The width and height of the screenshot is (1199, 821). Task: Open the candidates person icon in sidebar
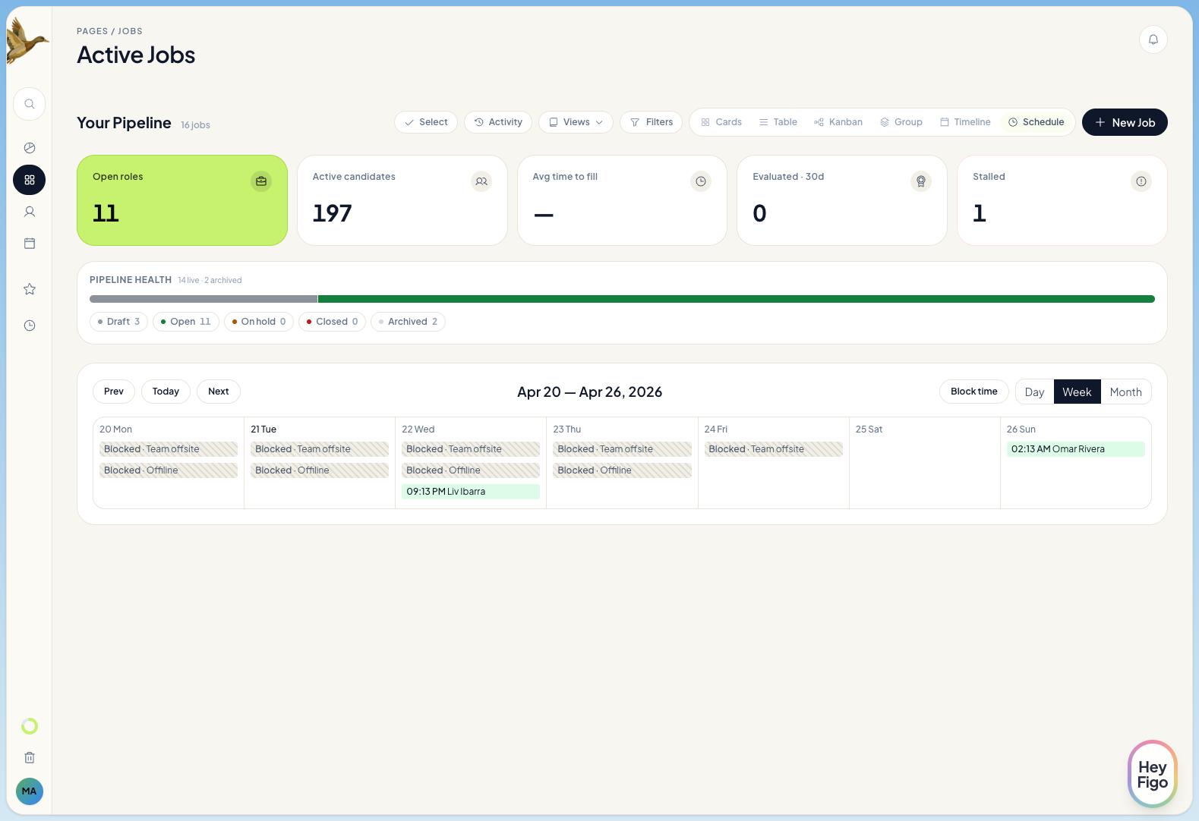[x=30, y=212]
